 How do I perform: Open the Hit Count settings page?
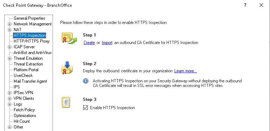click(22, 121)
